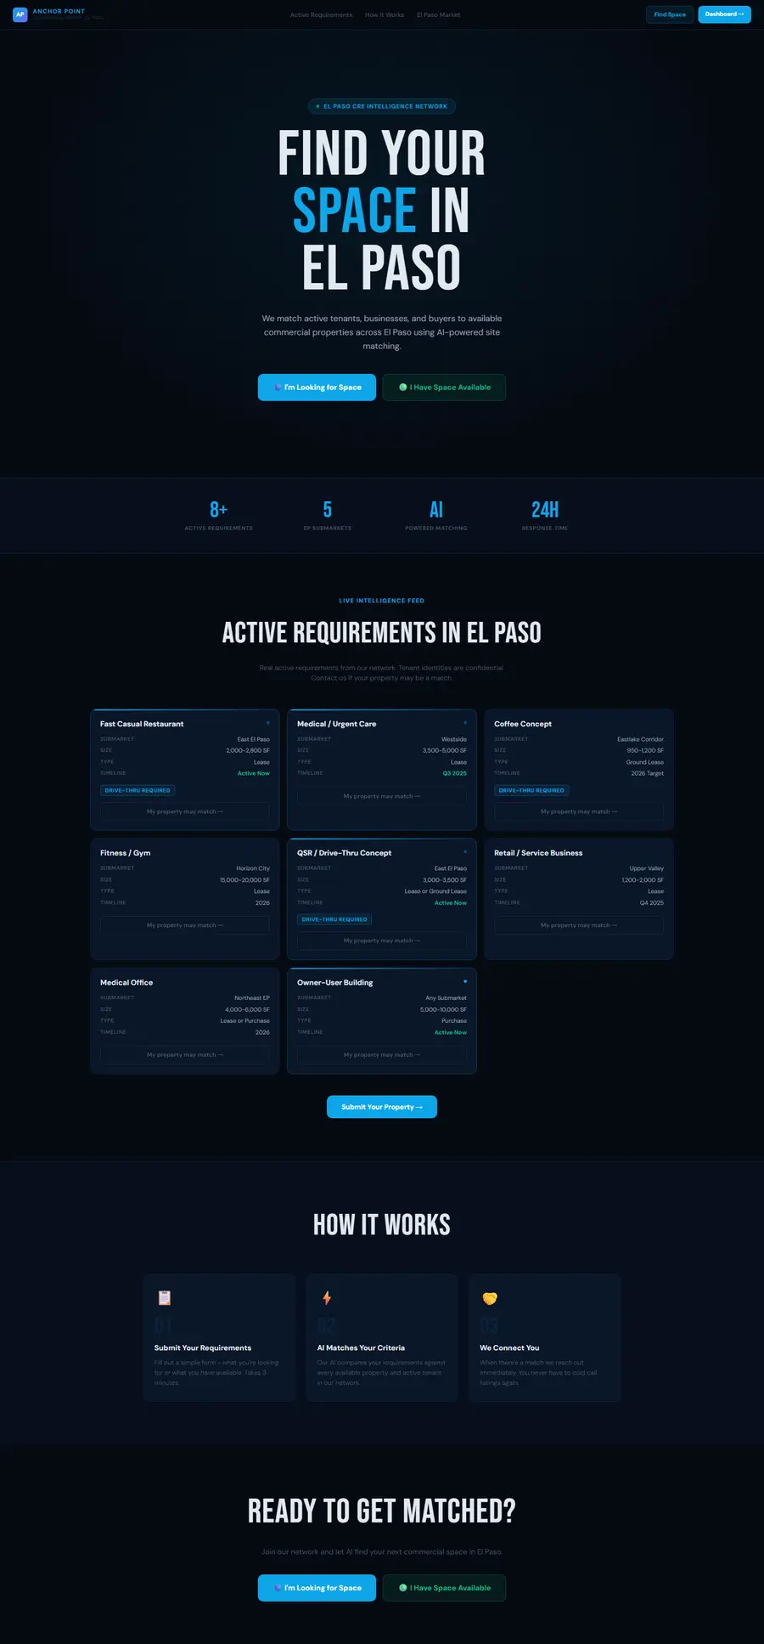The image size is (764, 1644).
Task: Click the AP Anchor Point logo icon
Action: click(x=20, y=14)
